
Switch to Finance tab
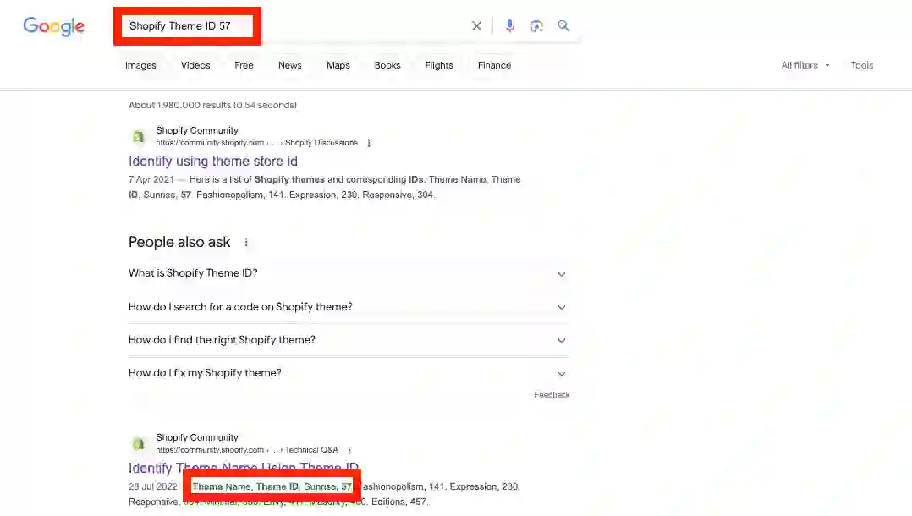point(494,65)
